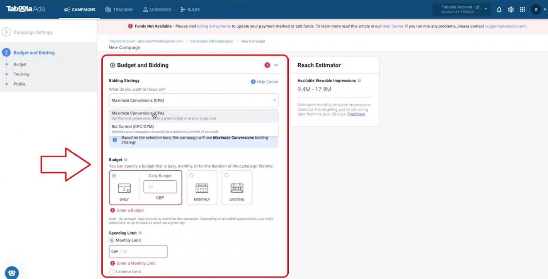Image resolution: width=548 pixels, height=279 pixels.
Task: Open the settings gear icon
Action: [511, 10]
